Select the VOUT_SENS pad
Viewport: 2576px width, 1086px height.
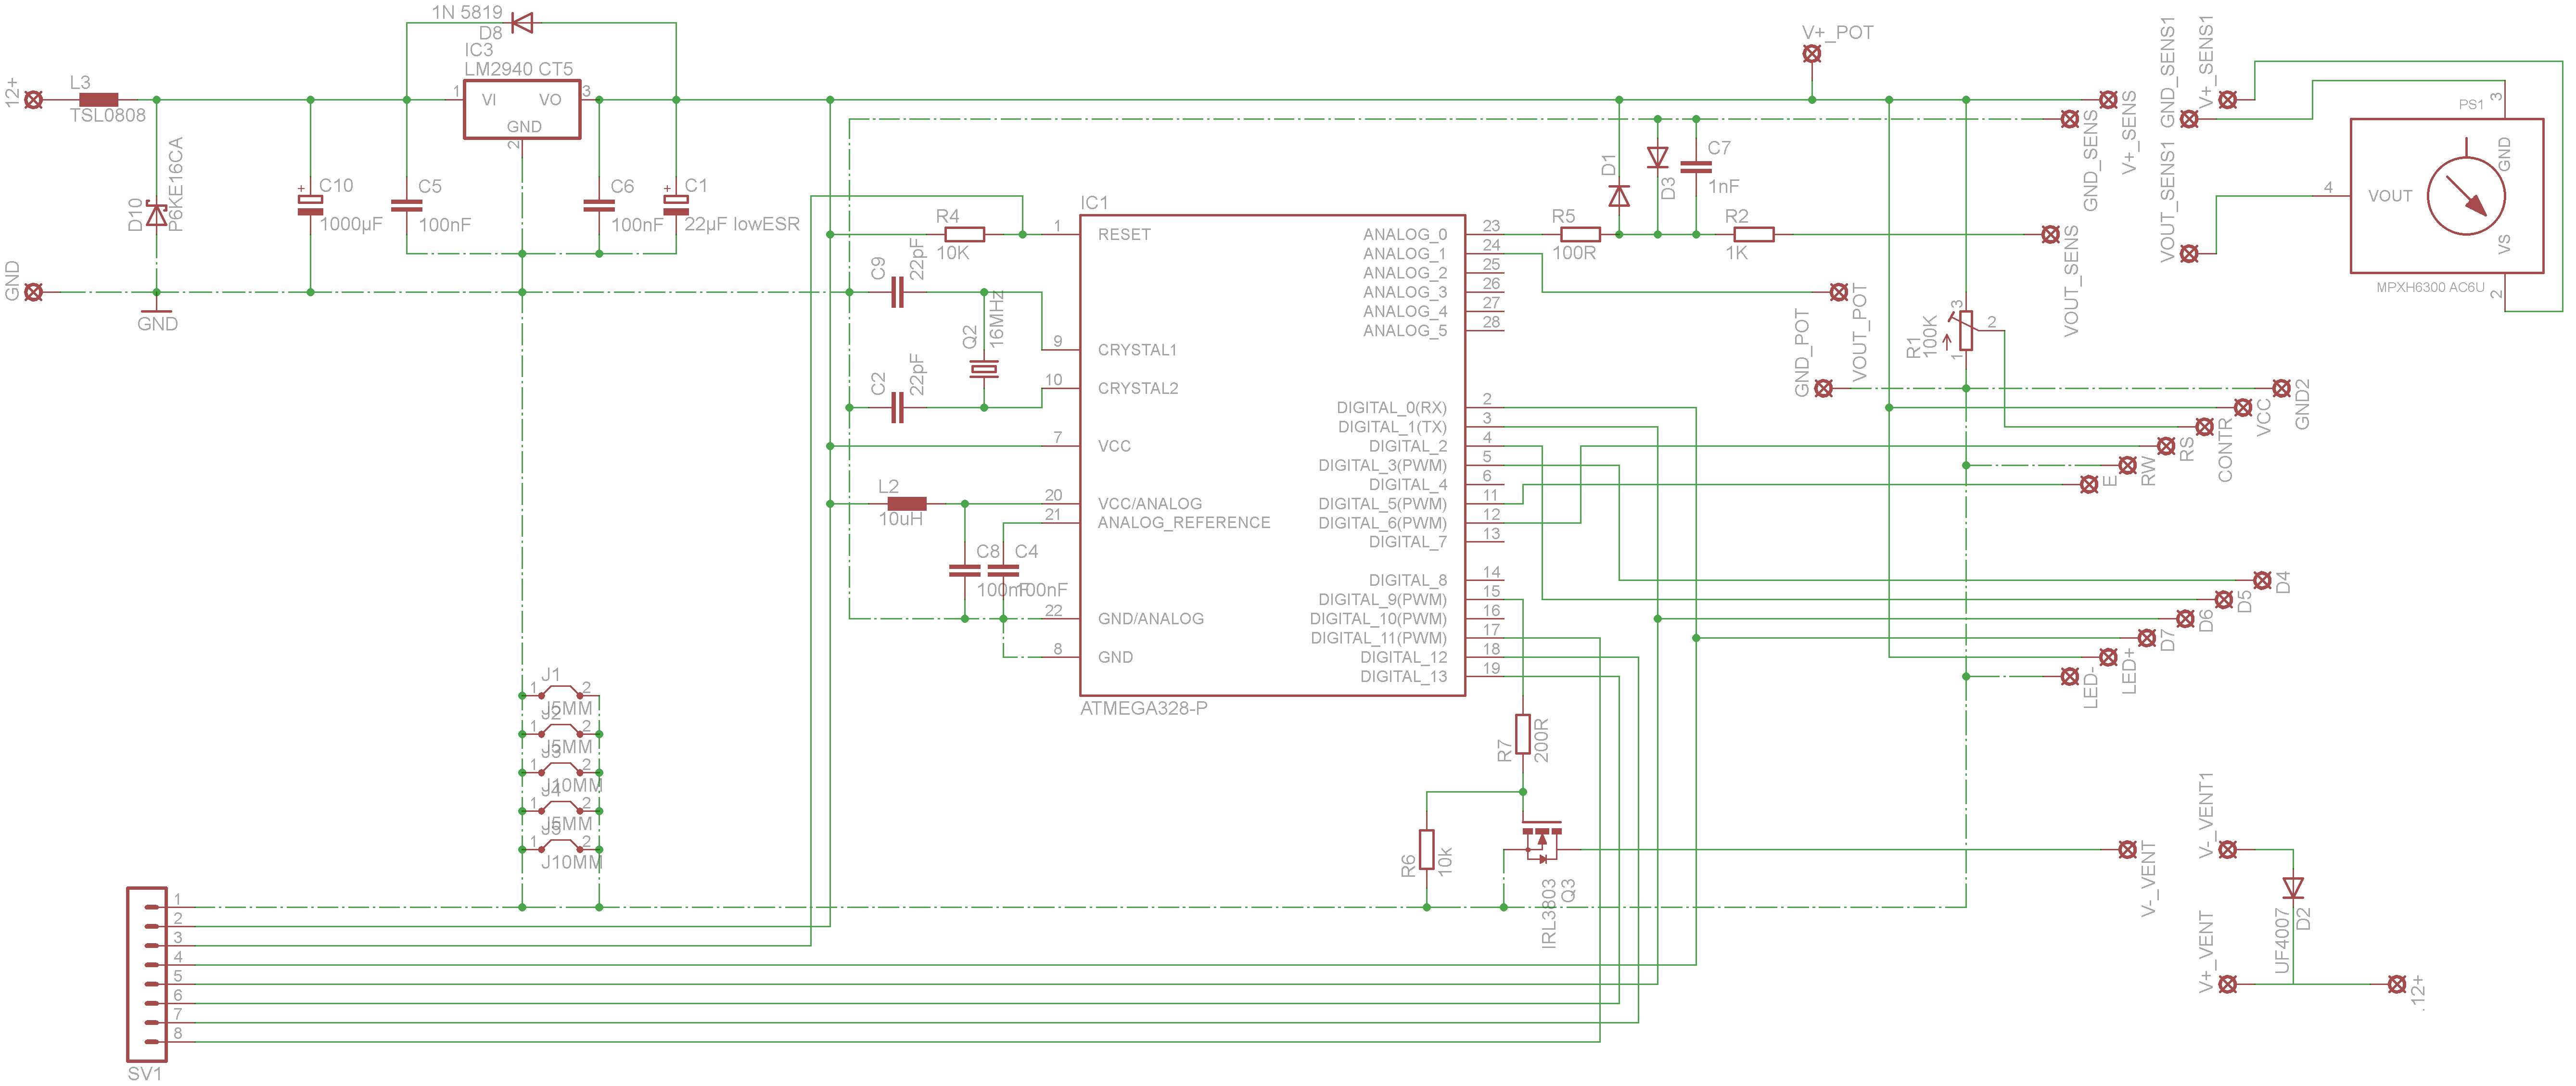coord(2050,234)
